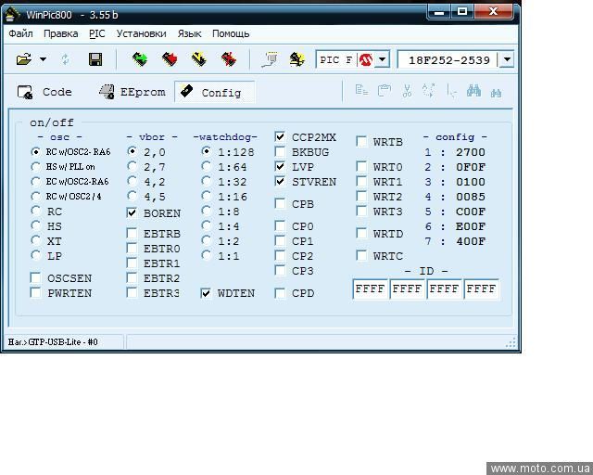Enable the BKBUG checkbox
The width and height of the screenshot is (593, 475).
(x=280, y=151)
